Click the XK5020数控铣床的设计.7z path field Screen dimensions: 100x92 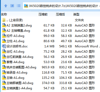[x=61, y=6]
